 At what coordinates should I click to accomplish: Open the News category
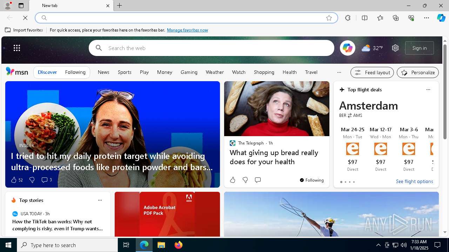pyautogui.click(x=103, y=72)
